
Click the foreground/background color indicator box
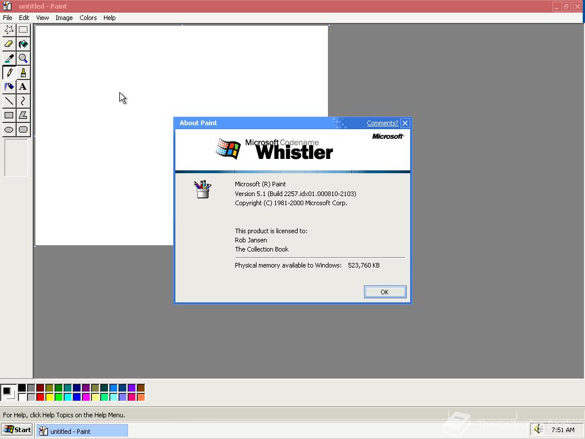[x=9, y=393]
